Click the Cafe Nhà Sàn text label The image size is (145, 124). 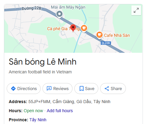click(117, 35)
